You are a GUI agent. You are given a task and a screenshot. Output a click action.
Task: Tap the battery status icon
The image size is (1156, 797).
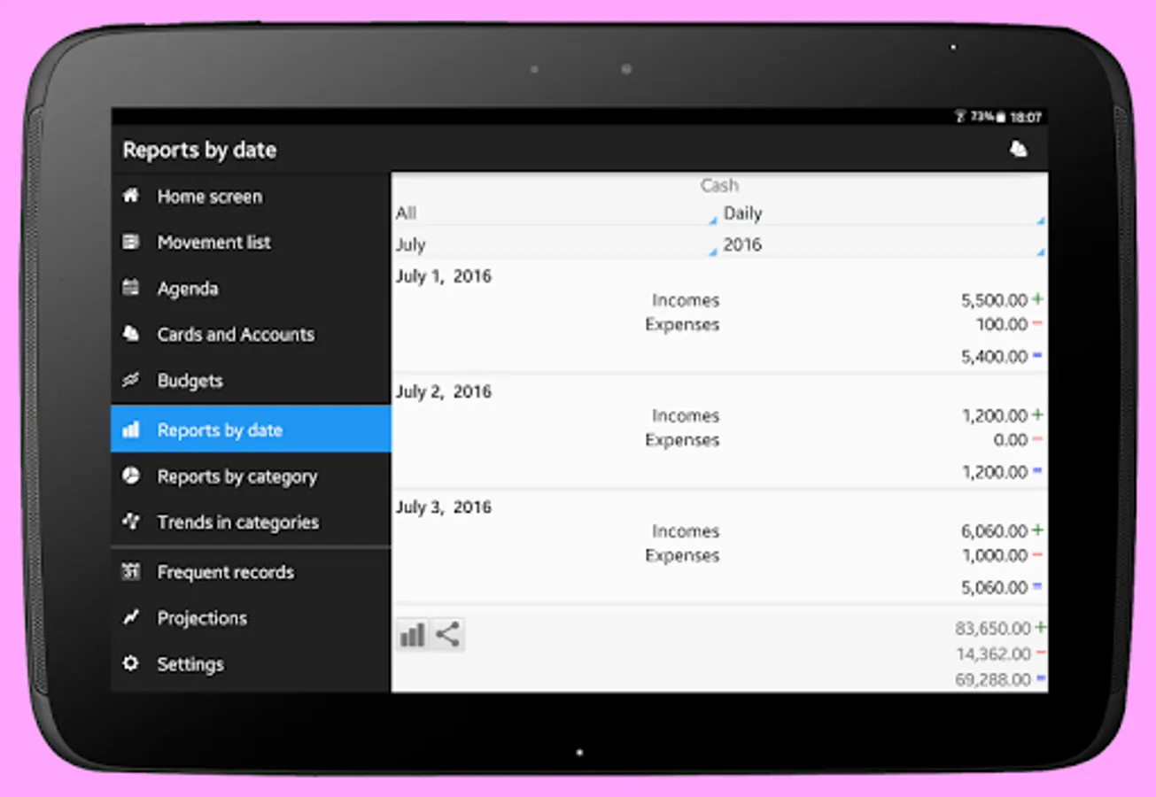(x=1000, y=117)
